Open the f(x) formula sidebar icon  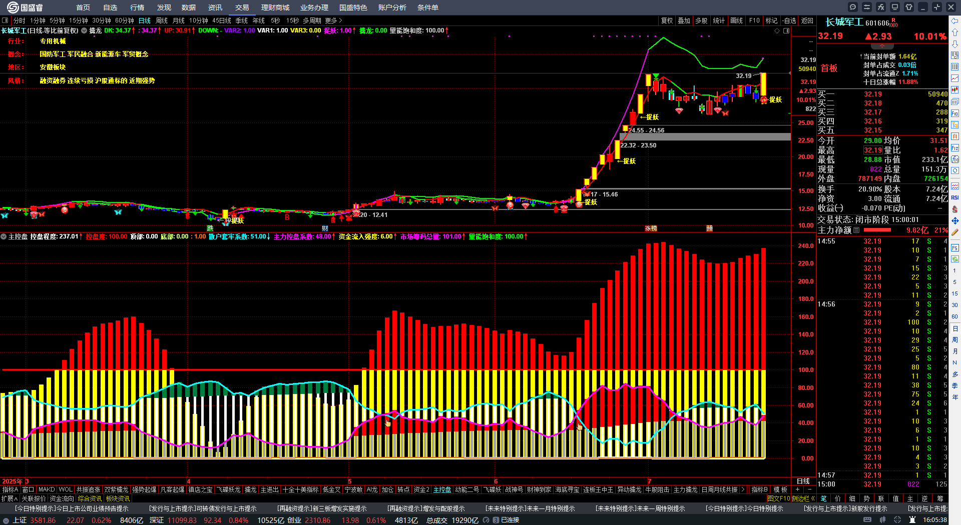coord(955,159)
